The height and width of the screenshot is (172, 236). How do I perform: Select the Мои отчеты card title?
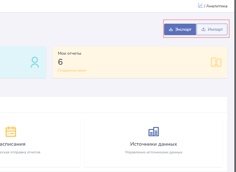pyautogui.click(x=70, y=53)
